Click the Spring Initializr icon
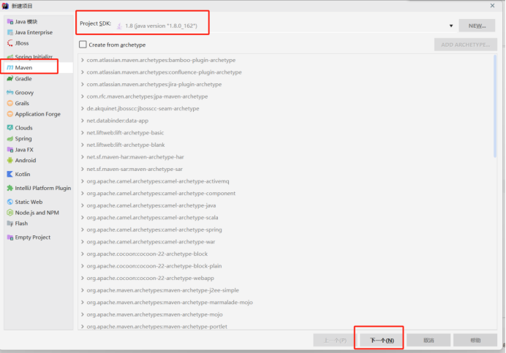Screen dimensions: 506x353 click(10, 57)
